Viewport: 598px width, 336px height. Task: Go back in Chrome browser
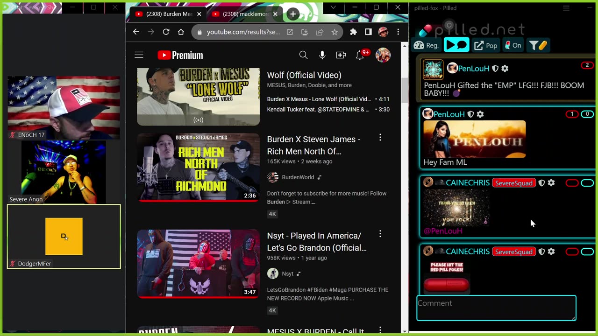tap(136, 32)
